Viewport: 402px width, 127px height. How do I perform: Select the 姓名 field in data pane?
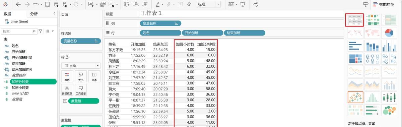(x=15, y=46)
